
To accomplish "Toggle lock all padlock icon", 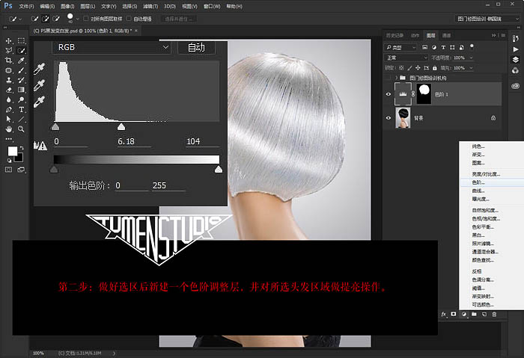I will point(435,68).
